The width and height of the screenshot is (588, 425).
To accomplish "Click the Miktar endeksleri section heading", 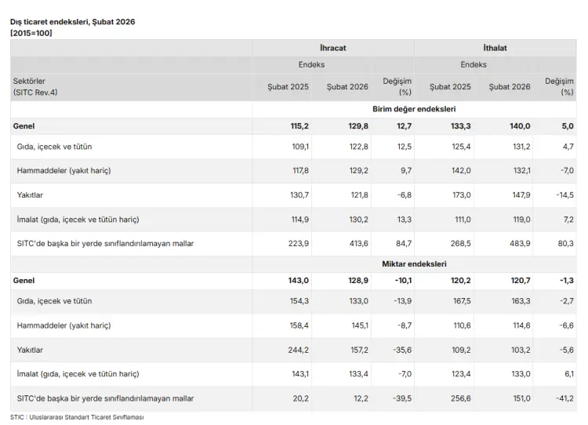I will (x=414, y=263).
